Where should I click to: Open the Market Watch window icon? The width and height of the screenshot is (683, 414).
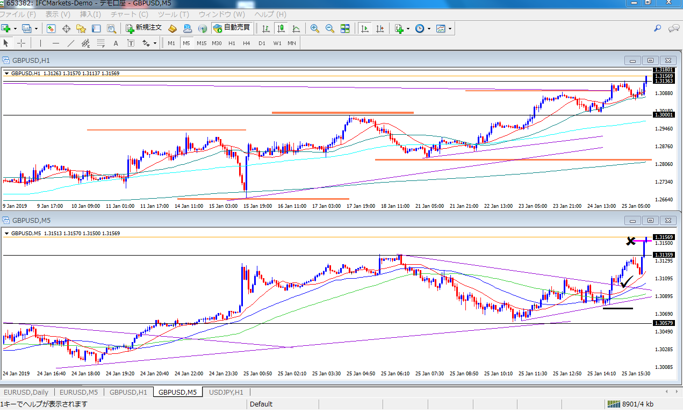tap(52, 28)
